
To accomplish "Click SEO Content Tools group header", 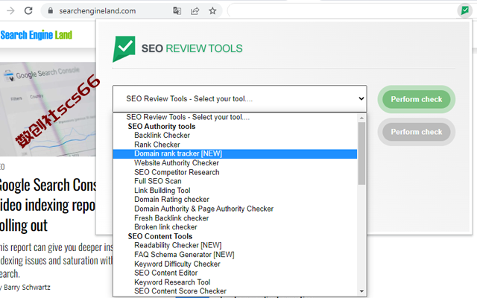I will (x=160, y=236).
